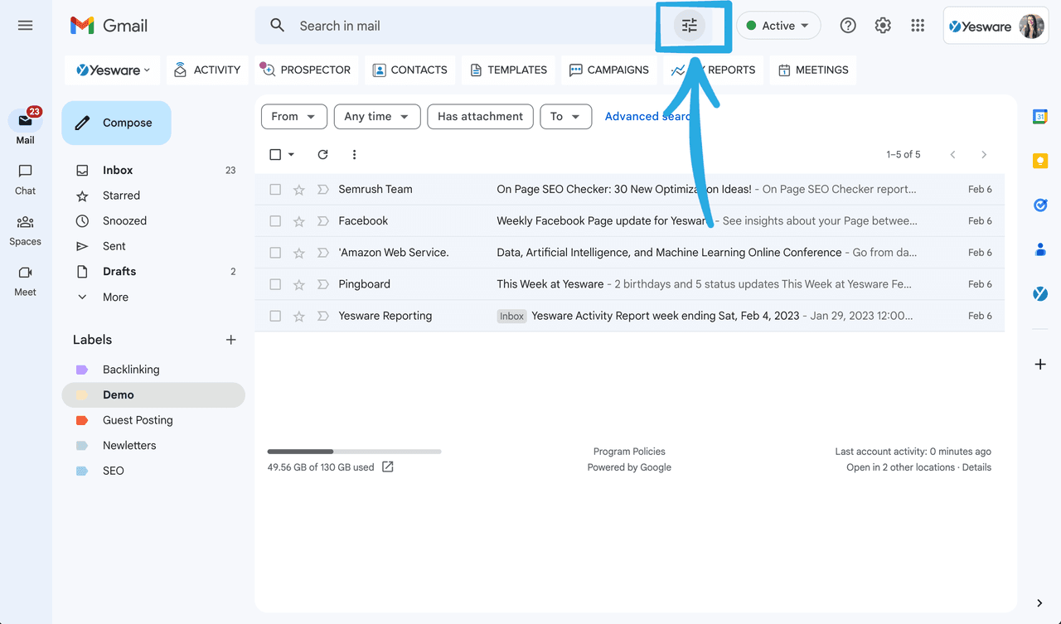
Task: Open Google Calendar side panel
Action: 1039,116
